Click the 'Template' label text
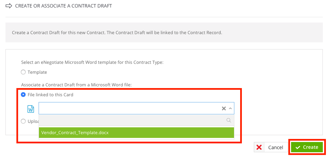330x156 pixels. (37, 72)
